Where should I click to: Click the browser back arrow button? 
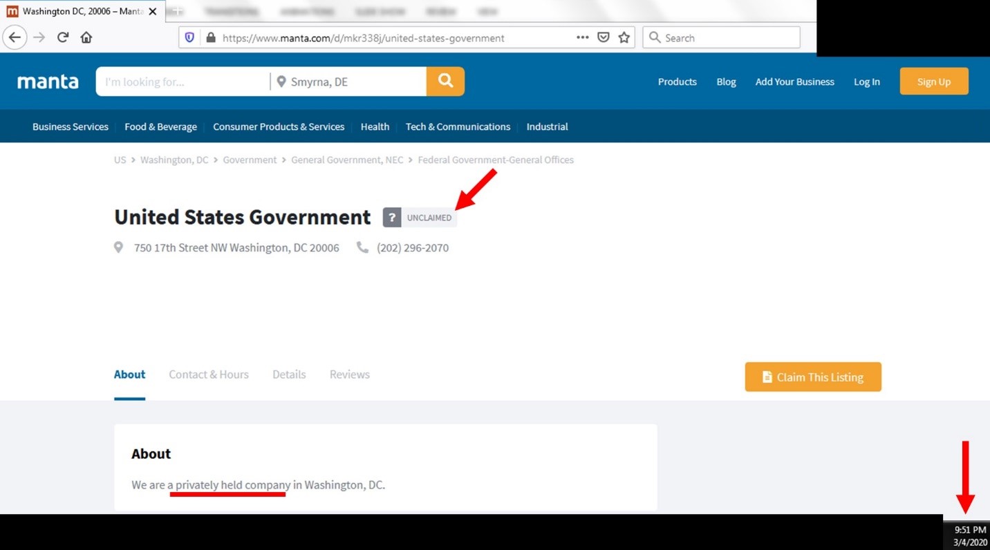pos(15,37)
